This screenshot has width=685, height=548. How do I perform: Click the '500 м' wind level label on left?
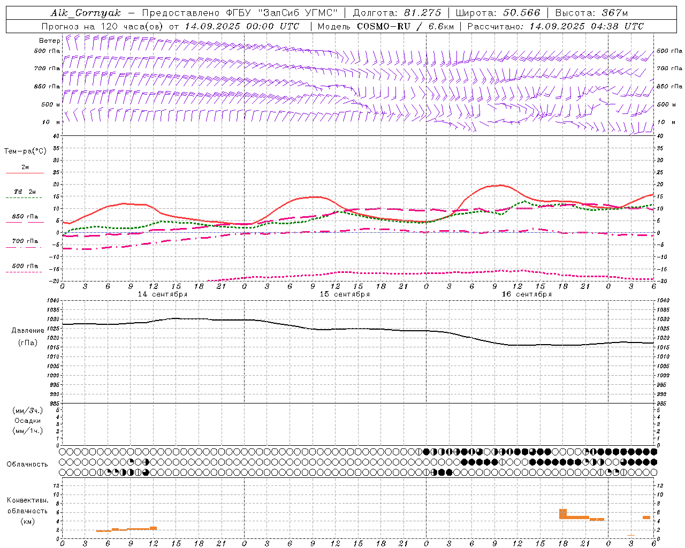click(51, 104)
